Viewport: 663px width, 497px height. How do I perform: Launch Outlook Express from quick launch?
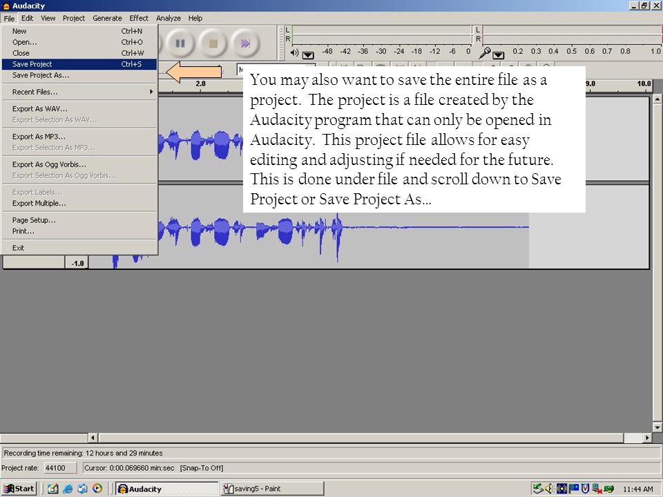coord(82,489)
